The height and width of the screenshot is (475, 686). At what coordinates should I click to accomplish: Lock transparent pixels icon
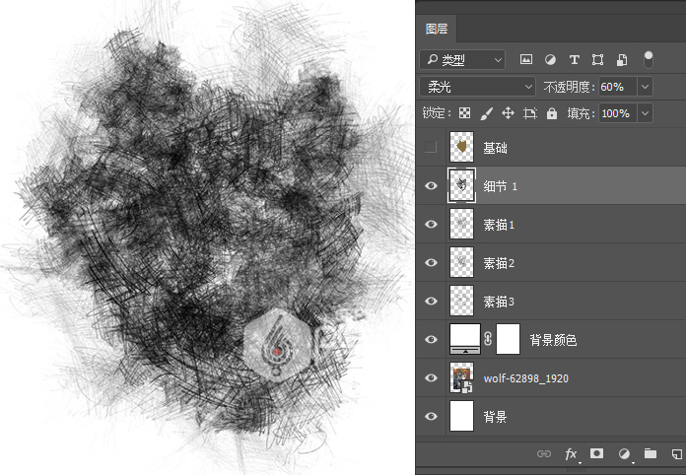click(464, 113)
